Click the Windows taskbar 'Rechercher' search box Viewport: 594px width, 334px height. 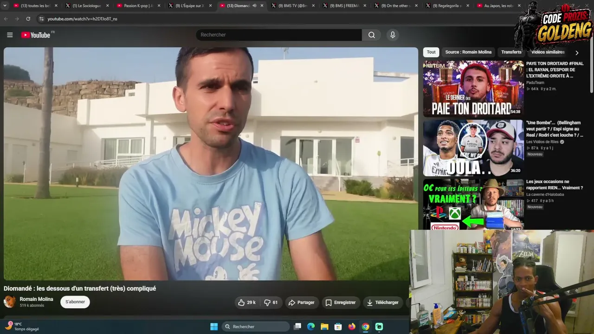(256, 327)
